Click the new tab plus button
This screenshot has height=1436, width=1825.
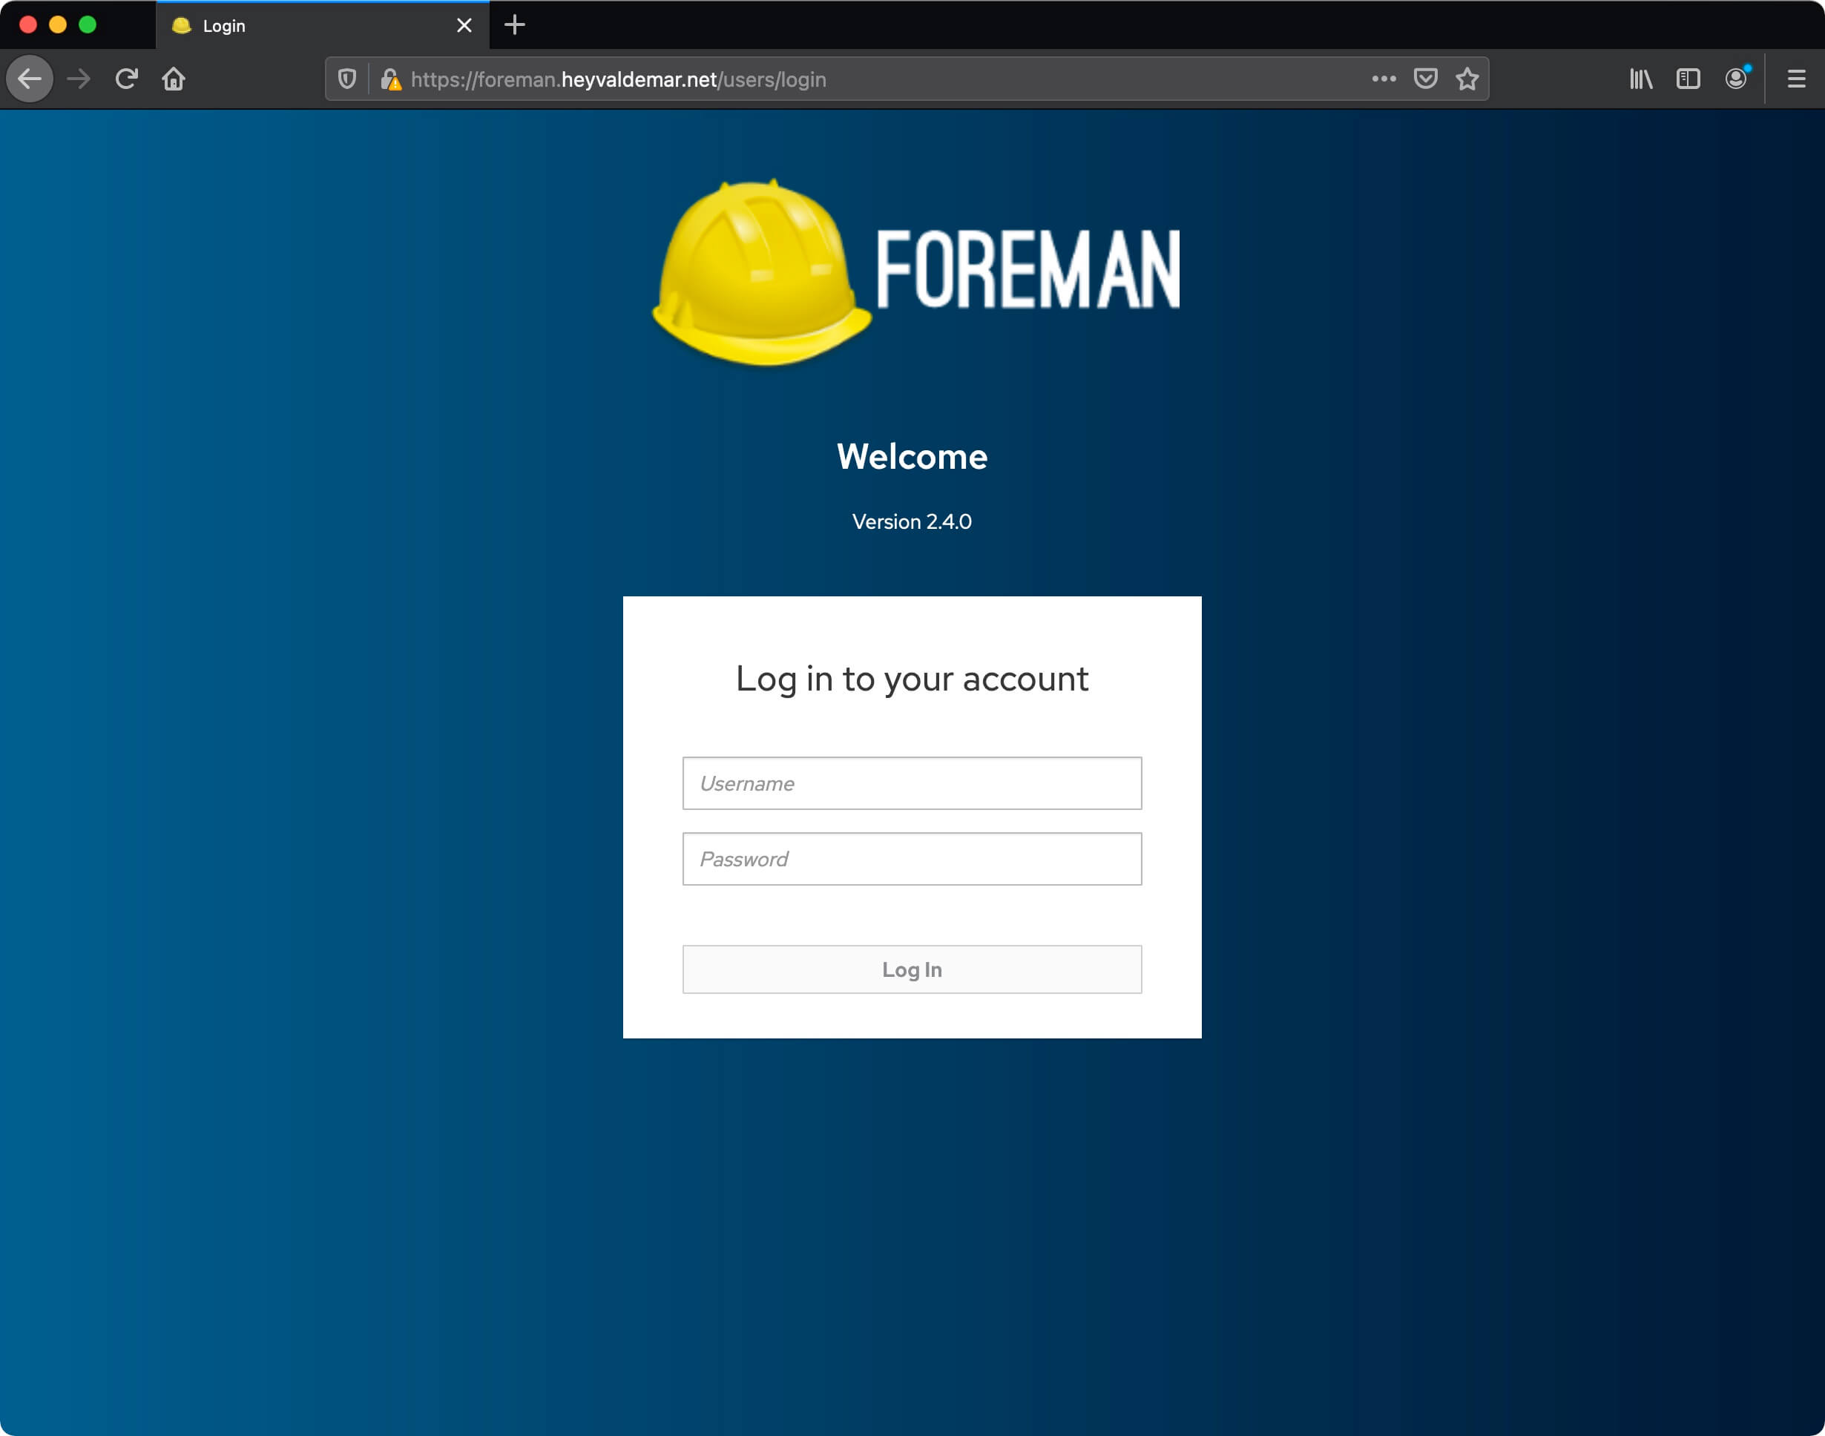[513, 25]
